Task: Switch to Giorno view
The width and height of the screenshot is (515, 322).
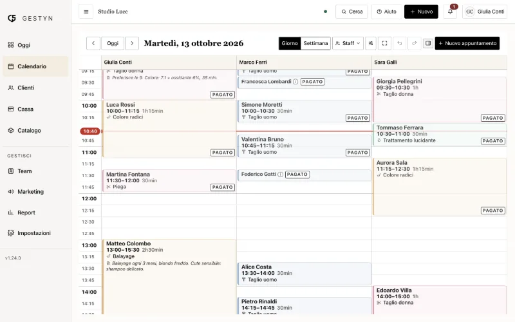Action: (x=290, y=43)
